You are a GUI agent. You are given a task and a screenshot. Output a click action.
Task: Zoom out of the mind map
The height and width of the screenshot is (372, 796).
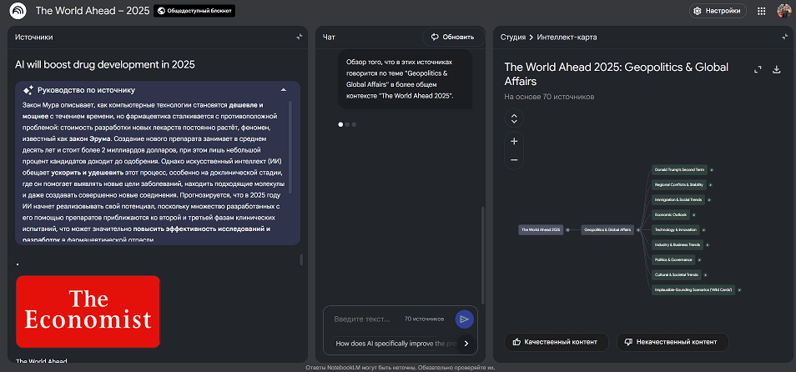[x=514, y=159]
